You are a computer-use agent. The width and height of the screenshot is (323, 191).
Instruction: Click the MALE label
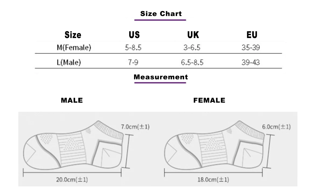tap(72, 101)
